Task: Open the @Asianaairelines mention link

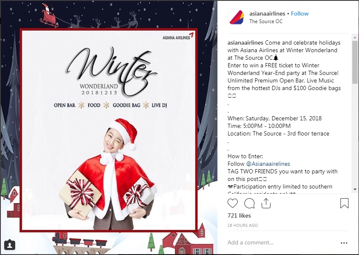Action: (x=268, y=164)
